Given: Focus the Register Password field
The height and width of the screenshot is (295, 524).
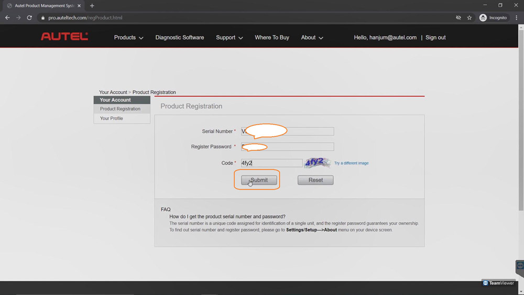Looking at the screenshot, I should tap(287, 147).
